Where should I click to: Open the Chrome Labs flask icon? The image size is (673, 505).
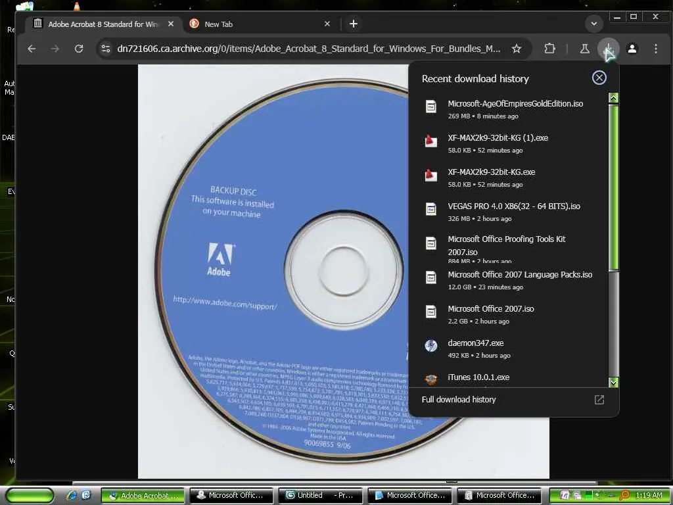[584, 49]
